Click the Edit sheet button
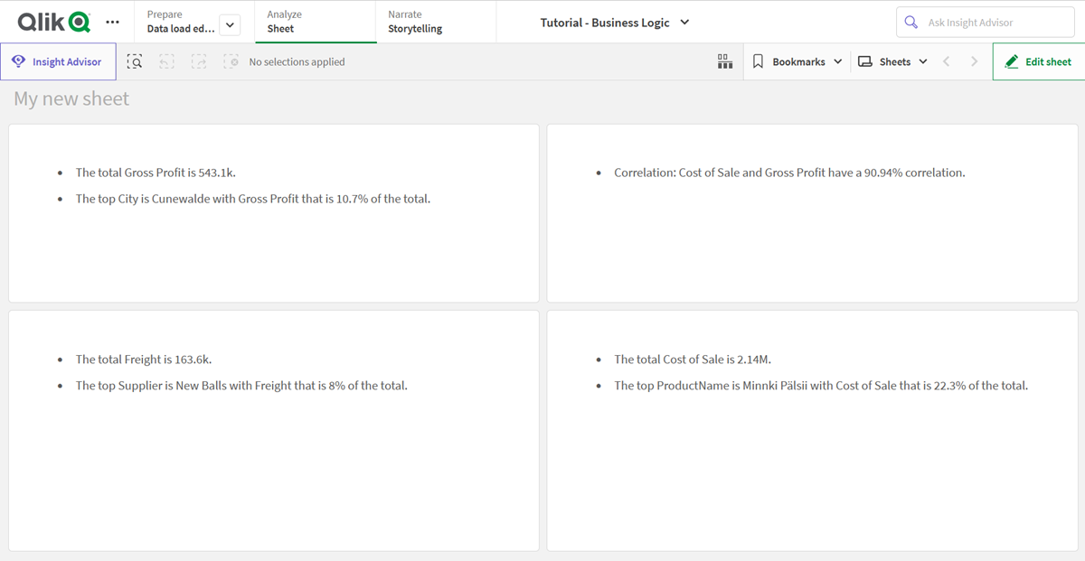1085x561 pixels. [x=1038, y=61]
